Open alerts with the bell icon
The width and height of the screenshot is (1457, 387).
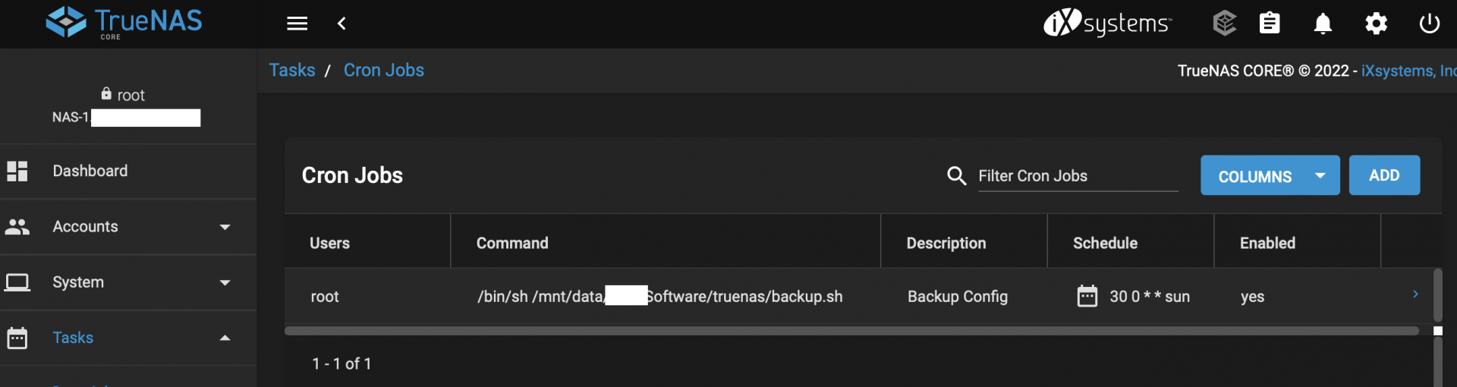pos(1323,24)
